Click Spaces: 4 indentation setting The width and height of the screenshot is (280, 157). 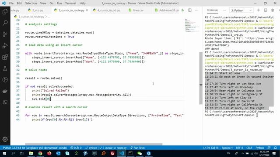tap(227, 148)
